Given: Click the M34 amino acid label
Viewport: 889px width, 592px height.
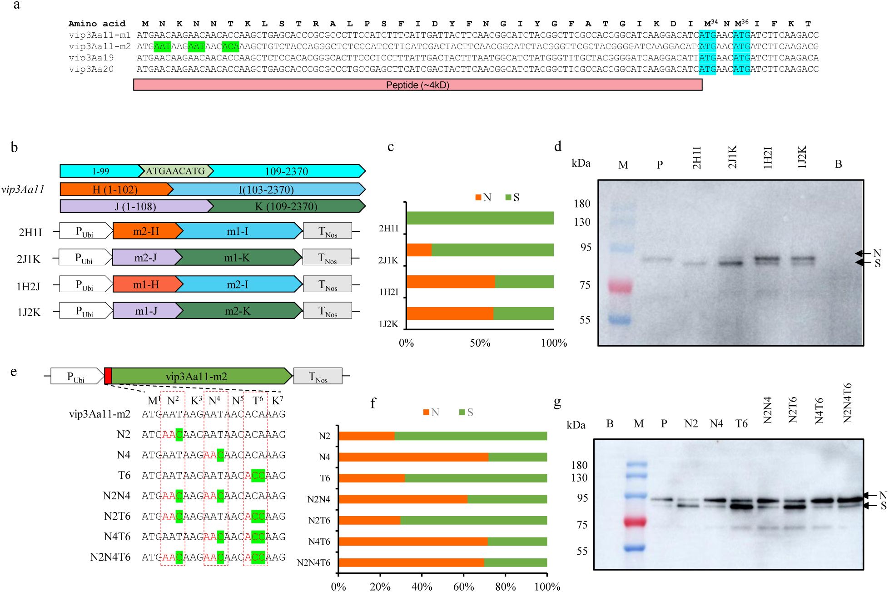Looking at the screenshot, I should pos(710,23).
